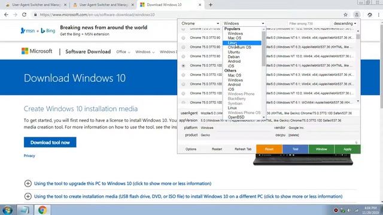Click the Refresh Tab button
Screen dimensions: 383x215
click(243, 149)
